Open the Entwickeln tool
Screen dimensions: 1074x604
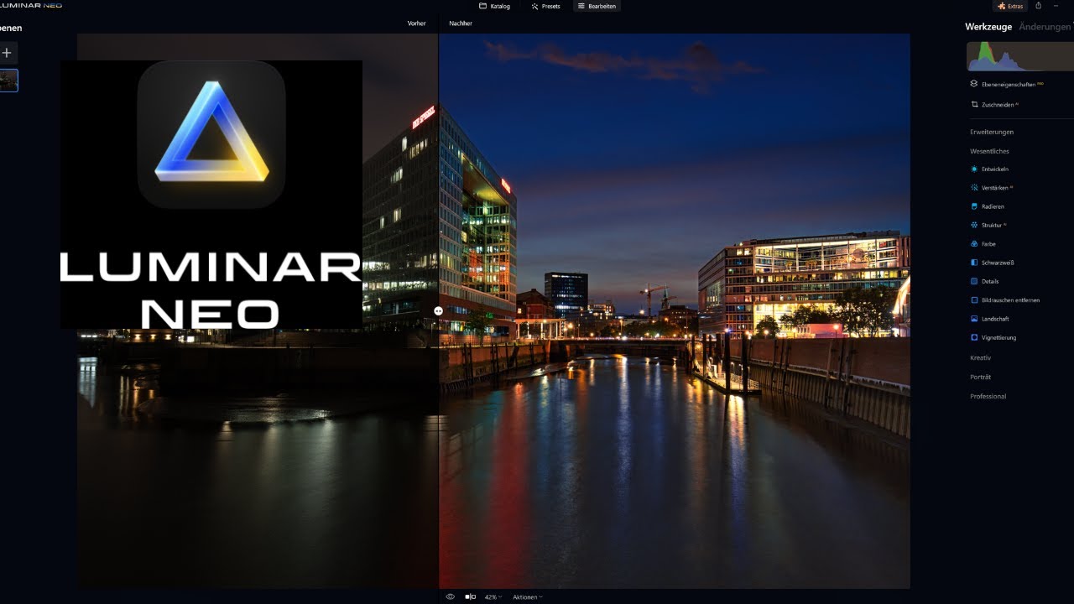(989, 169)
